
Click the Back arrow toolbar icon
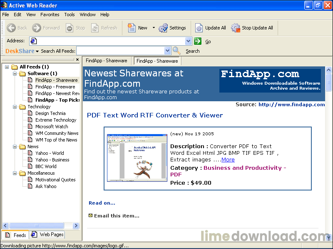[x=11, y=28]
